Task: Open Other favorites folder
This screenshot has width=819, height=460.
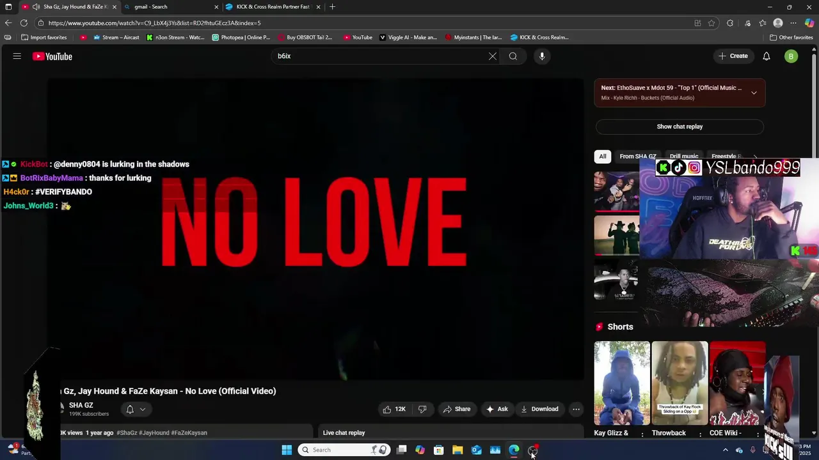Action: click(x=791, y=37)
